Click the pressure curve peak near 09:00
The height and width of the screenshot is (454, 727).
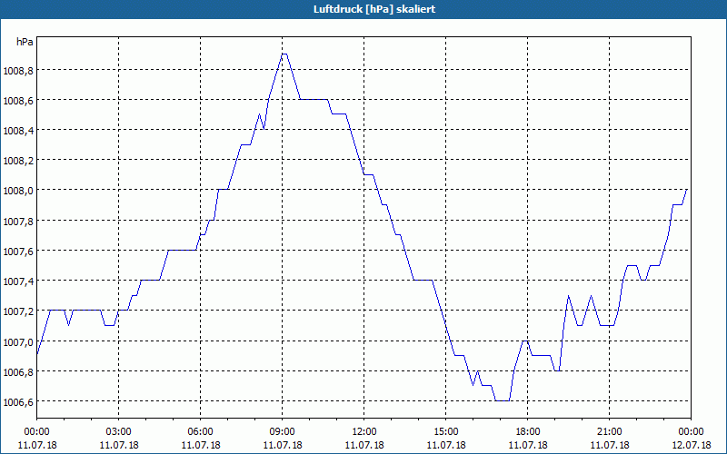coord(284,54)
